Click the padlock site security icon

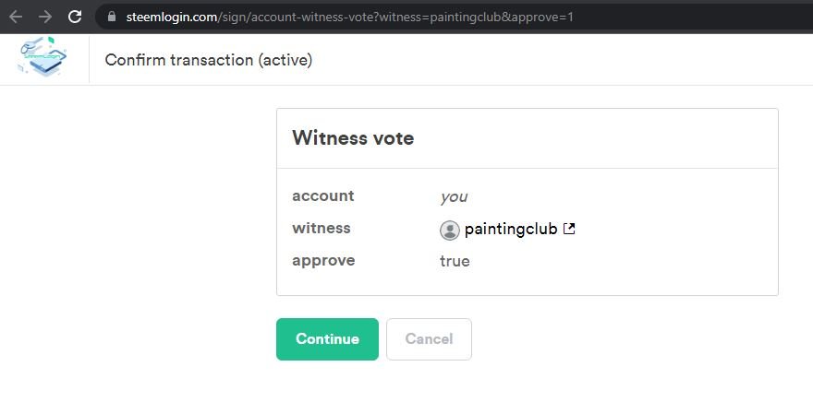112,17
